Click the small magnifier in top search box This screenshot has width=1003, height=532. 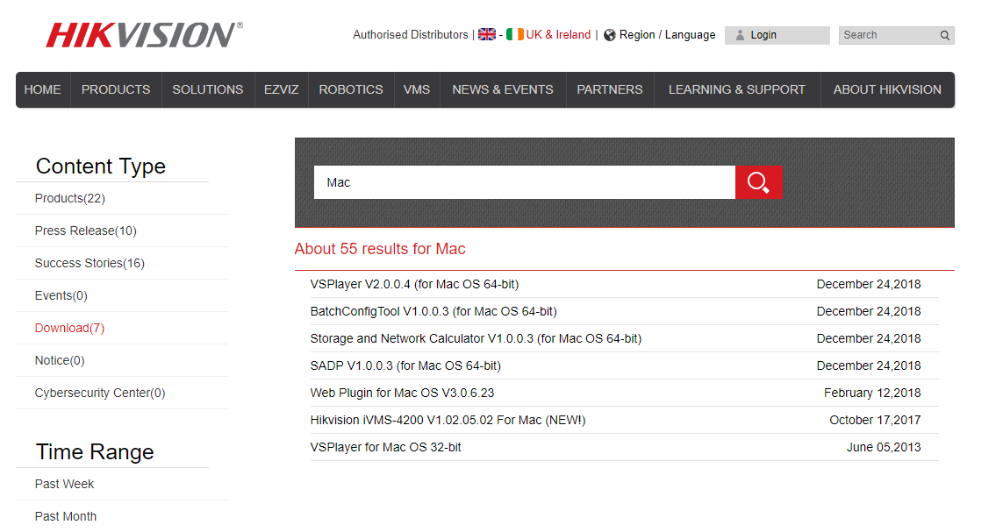click(944, 36)
